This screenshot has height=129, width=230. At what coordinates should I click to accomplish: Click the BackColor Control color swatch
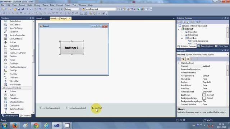204,95
